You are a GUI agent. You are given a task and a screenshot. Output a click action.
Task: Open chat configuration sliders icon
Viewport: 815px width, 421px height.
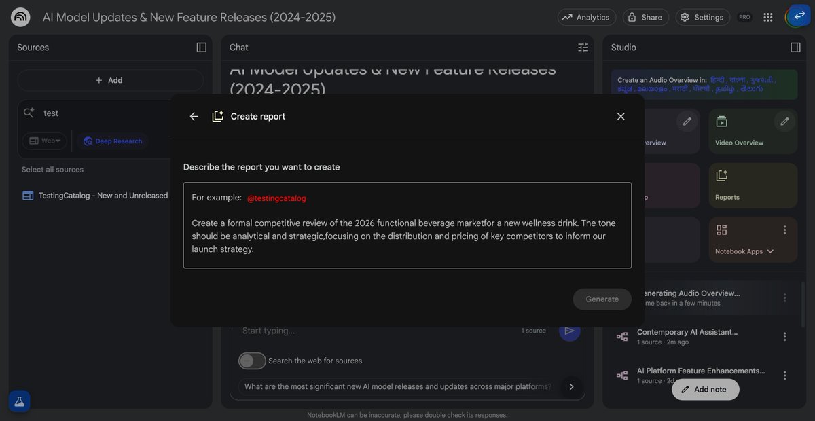[583, 48]
